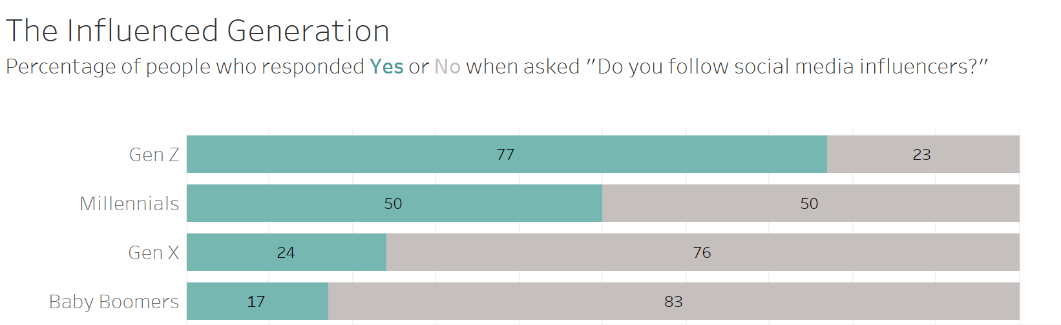This screenshot has height=325, width=1061.
Task: Select the Baby Boomers gray No bar
Action: (674, 301)
